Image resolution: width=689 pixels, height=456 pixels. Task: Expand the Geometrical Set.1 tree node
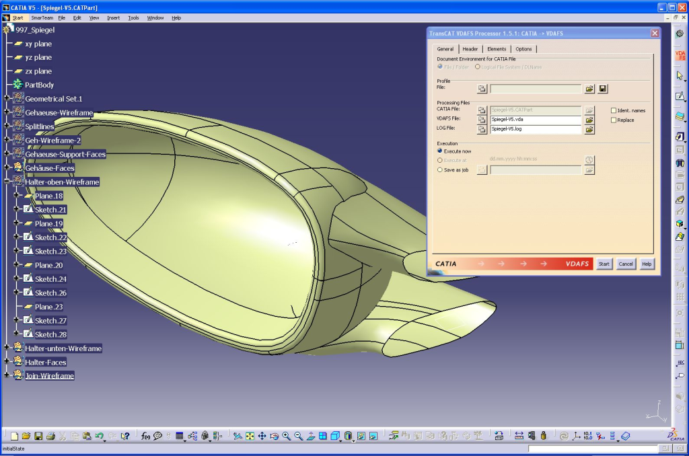coord(7,99)
